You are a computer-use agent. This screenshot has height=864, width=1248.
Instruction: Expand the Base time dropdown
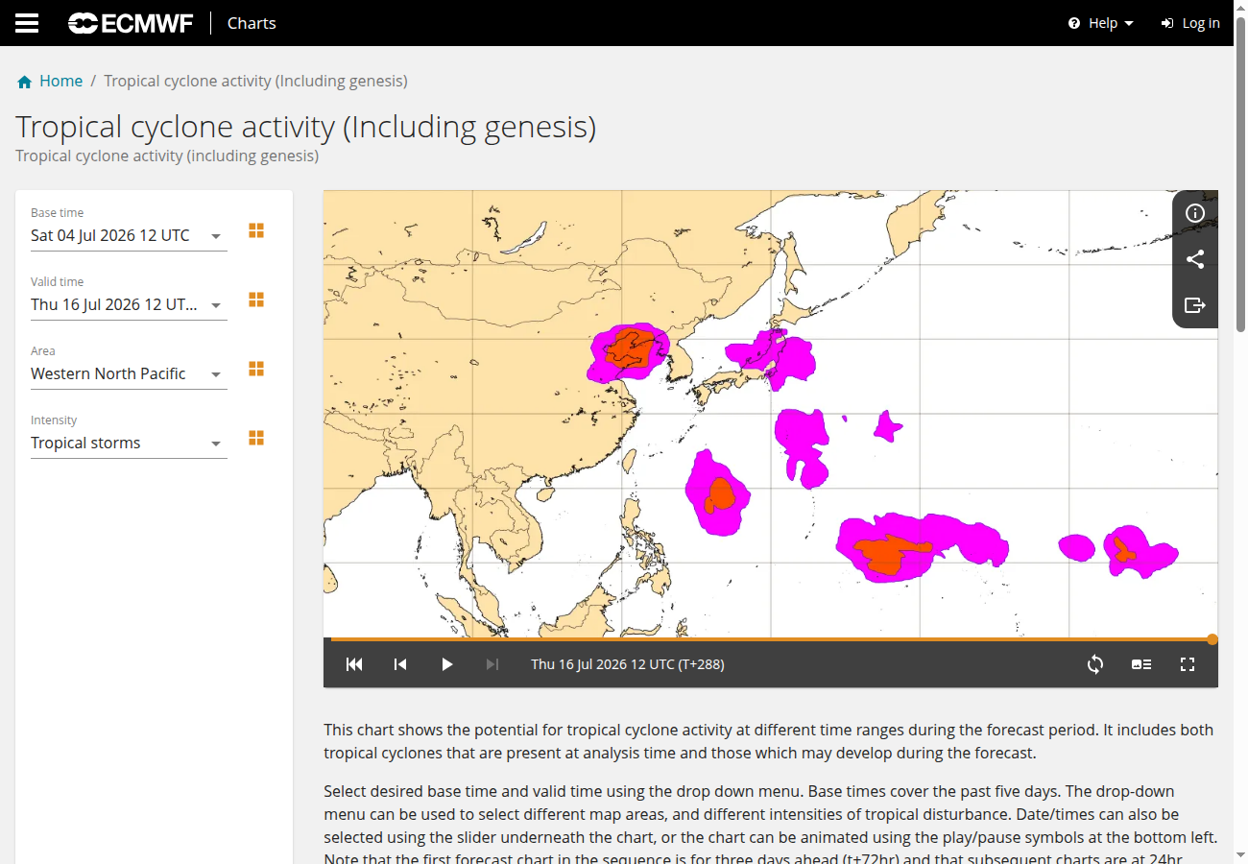[129, 236]
